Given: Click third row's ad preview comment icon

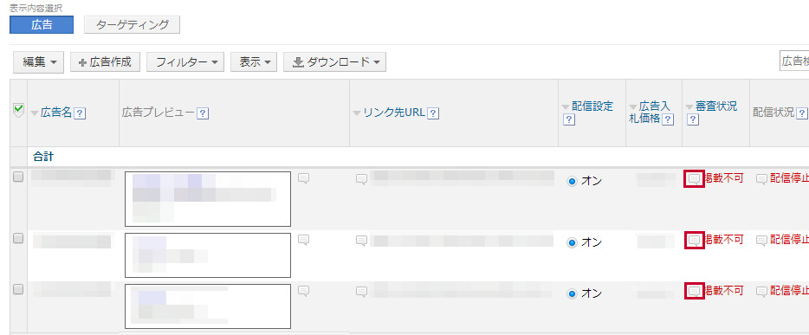Looking at the screenshot, I should 304,291.
